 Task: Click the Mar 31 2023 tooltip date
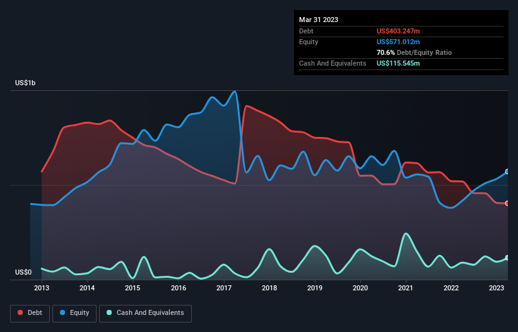[x=319, y=20]
